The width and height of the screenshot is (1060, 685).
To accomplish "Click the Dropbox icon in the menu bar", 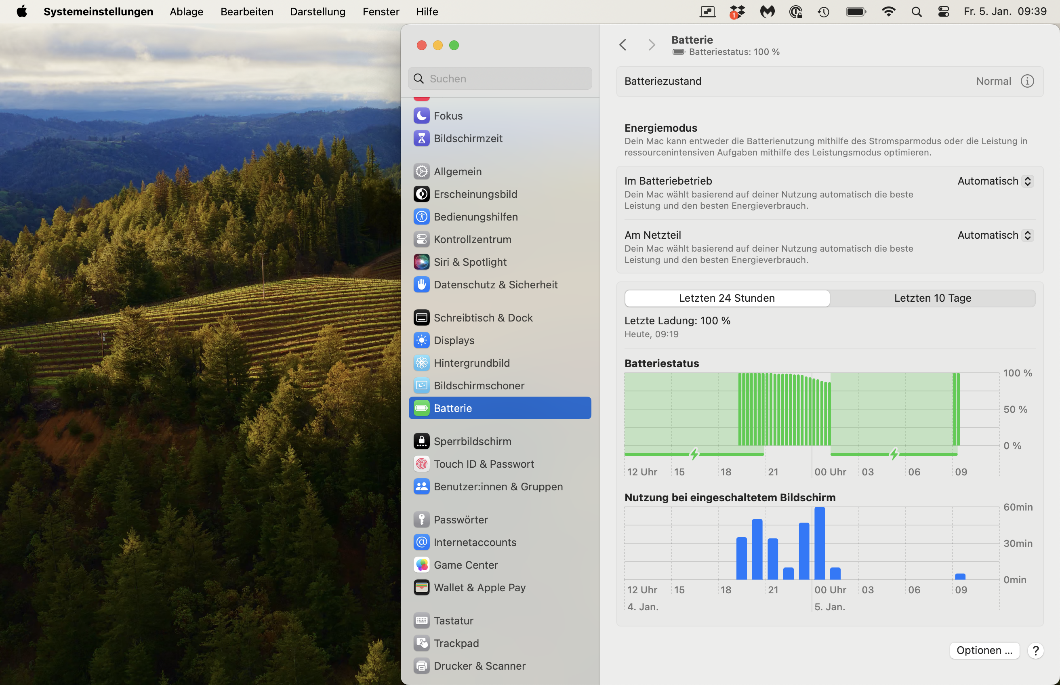I will click(737, 12).
